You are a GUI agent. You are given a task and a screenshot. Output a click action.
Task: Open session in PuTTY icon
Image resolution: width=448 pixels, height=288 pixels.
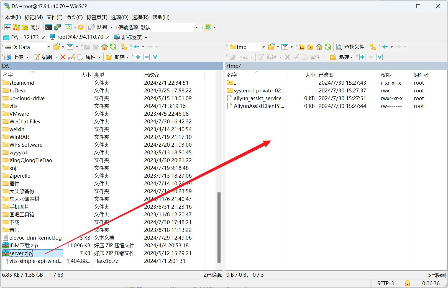[57, 27]
